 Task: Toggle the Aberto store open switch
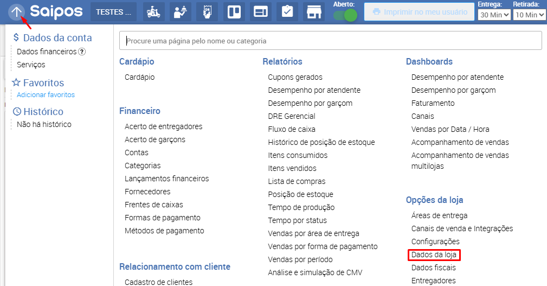345,15
